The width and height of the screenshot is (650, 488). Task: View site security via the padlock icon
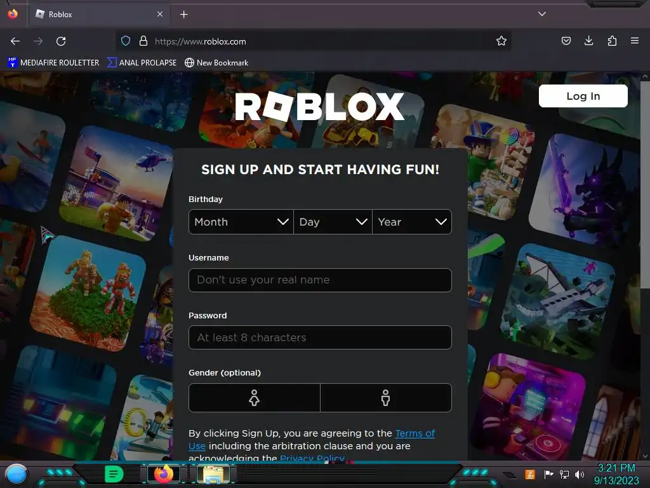tap(143, 41)
